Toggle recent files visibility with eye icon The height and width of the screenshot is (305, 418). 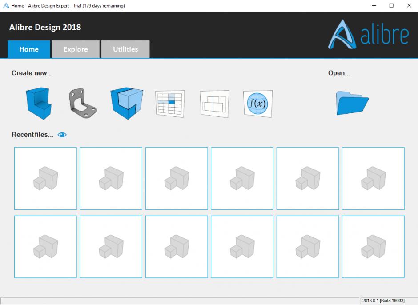coord(62,135)
